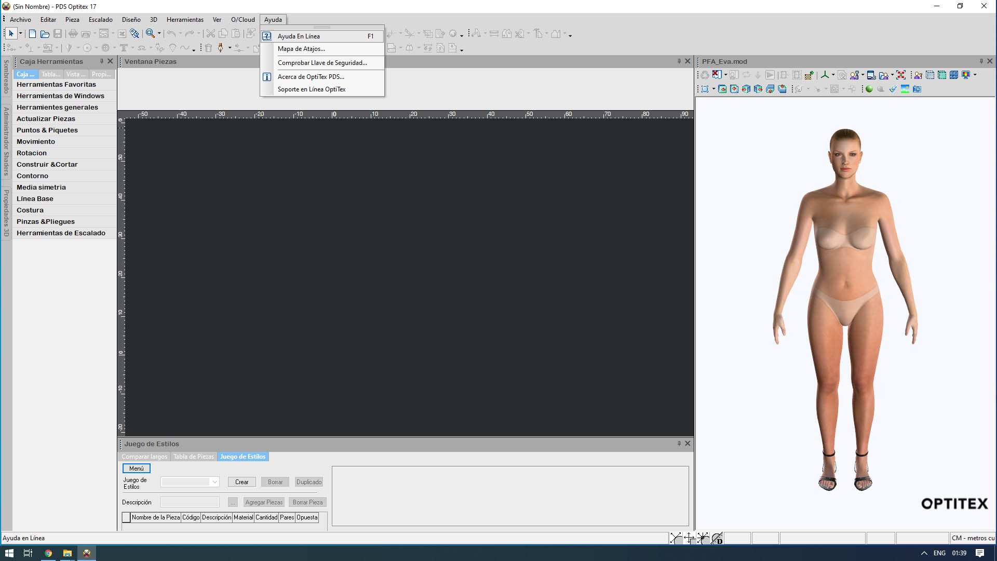Click the zoom-to-fit red arrows icon
This screenshot has width=997, height=561.
click(x=901, y=75)
